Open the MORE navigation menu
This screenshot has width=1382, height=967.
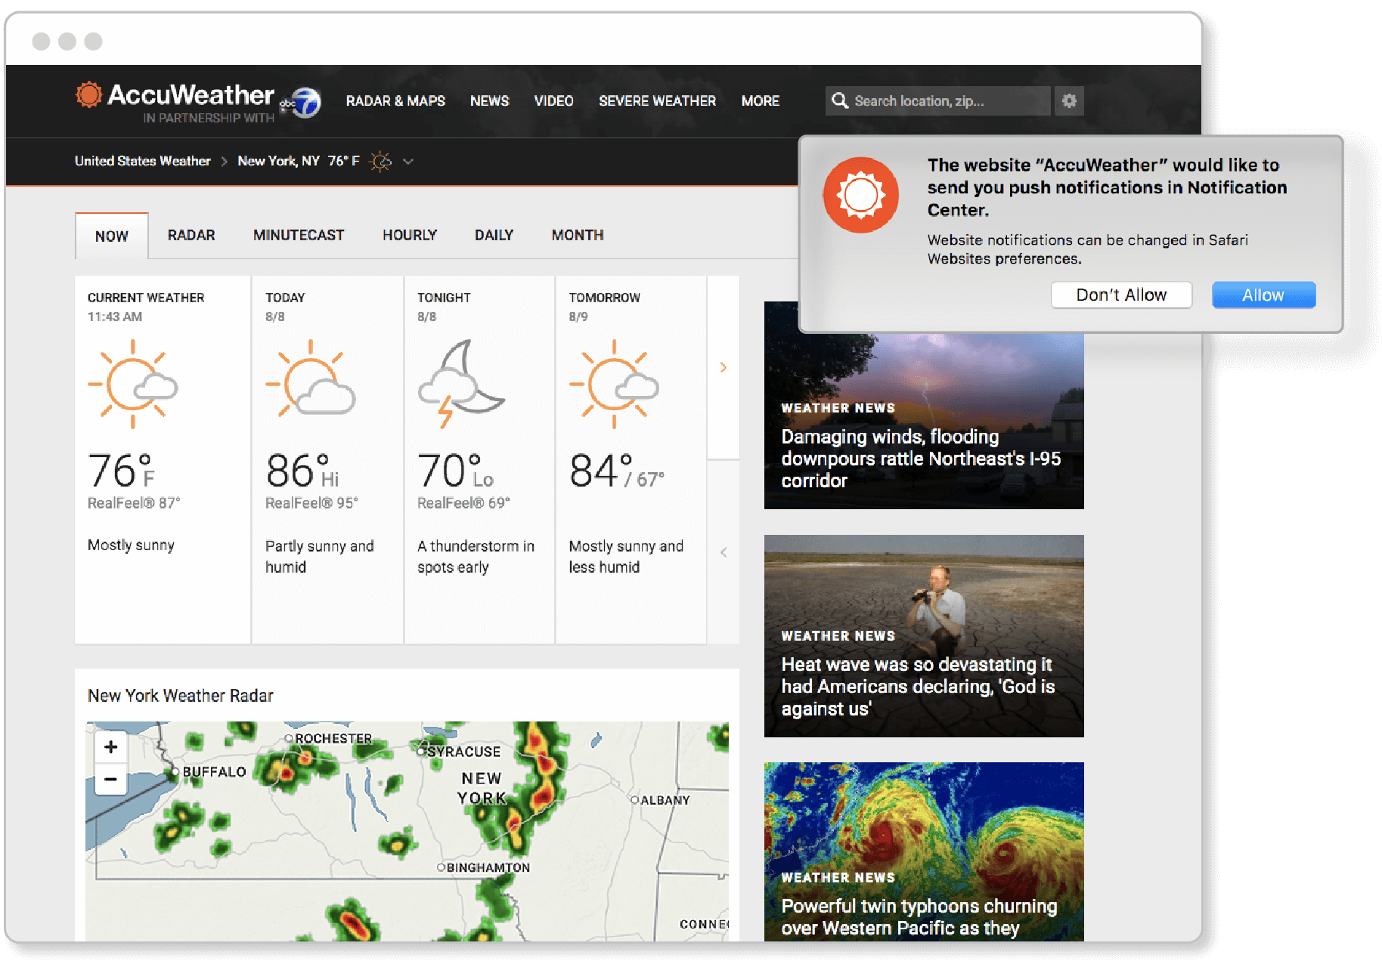point(760,101)
